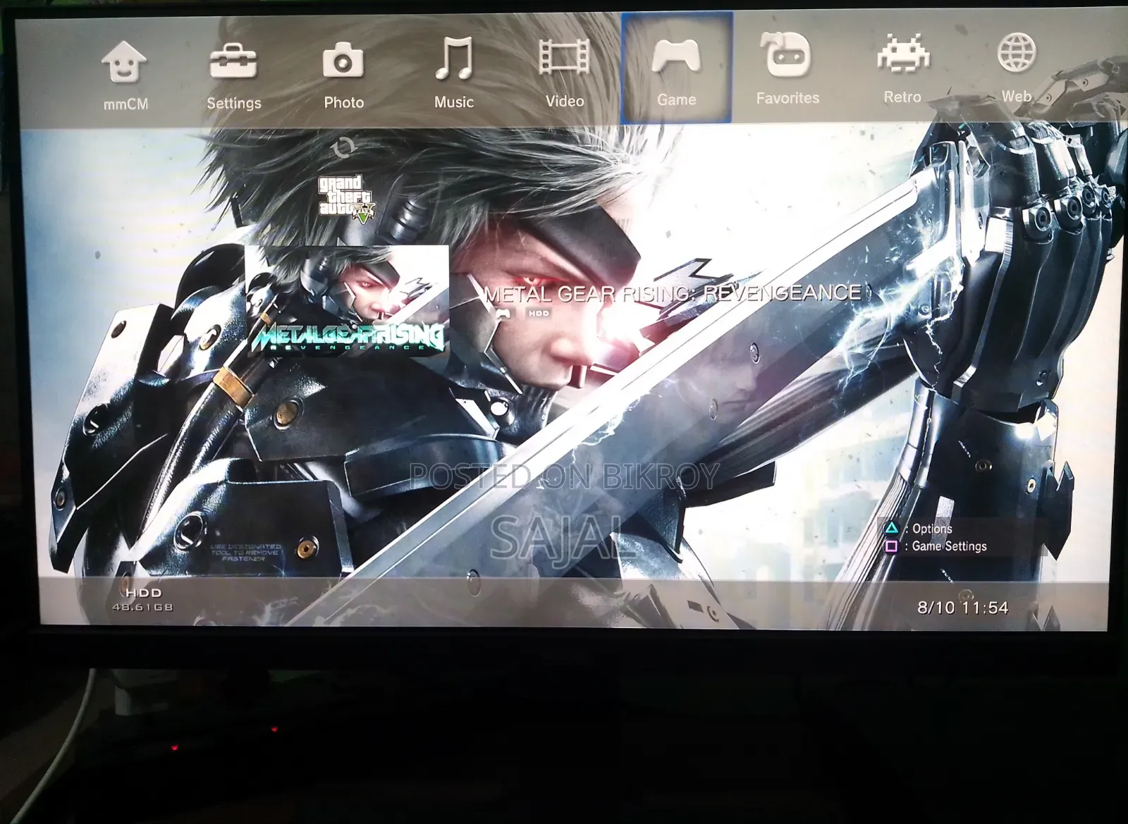Click the METAL GEAR RISING: REVENGEANCE title text

[x=673, y=293]
